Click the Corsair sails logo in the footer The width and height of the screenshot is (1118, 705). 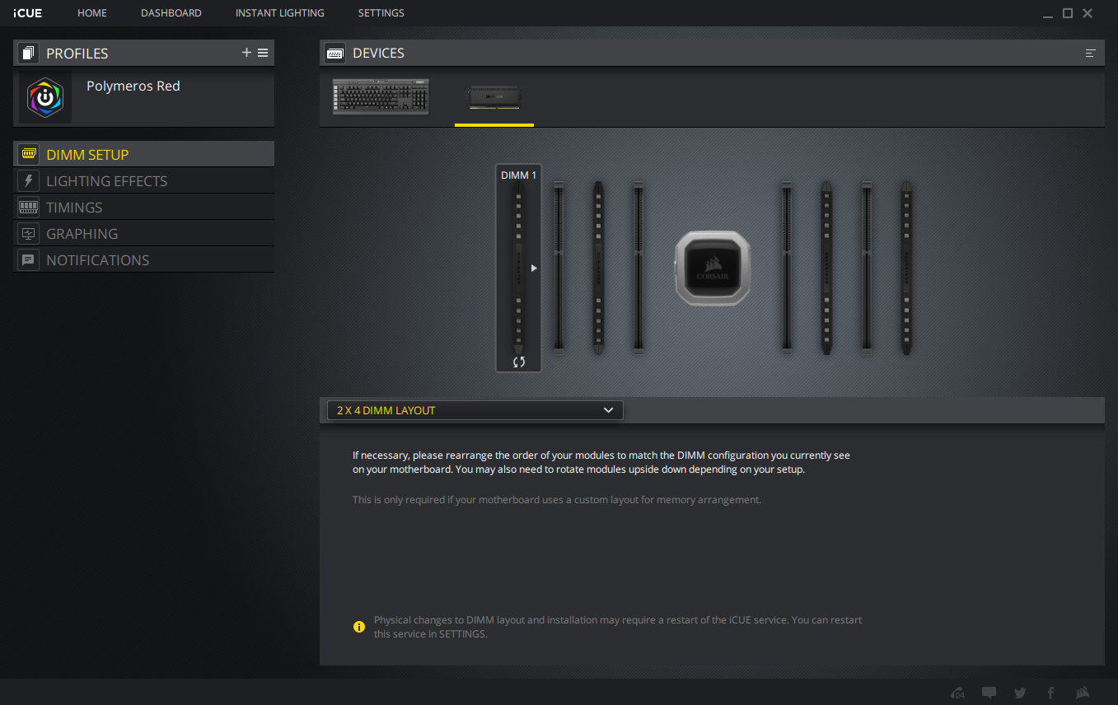coord(1083,693)
